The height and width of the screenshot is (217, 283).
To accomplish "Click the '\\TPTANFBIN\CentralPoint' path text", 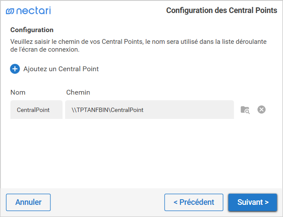I will coord(108,110).
